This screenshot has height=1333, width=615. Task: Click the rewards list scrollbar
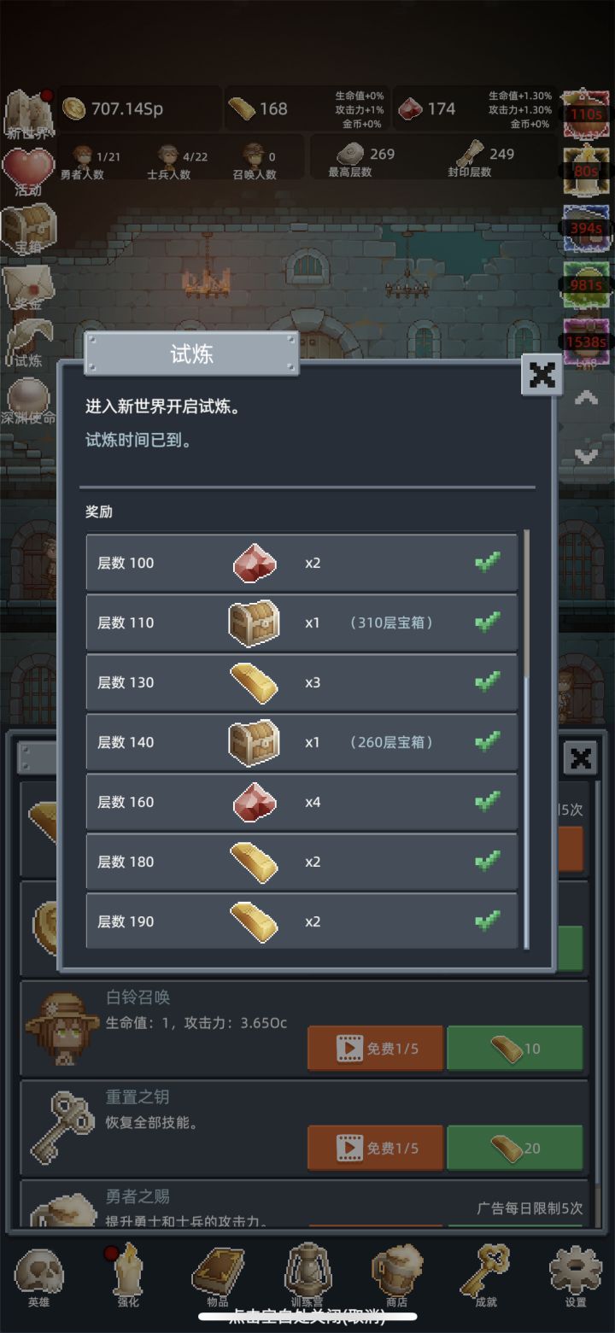pyautogui.click(x=526, y=739)
